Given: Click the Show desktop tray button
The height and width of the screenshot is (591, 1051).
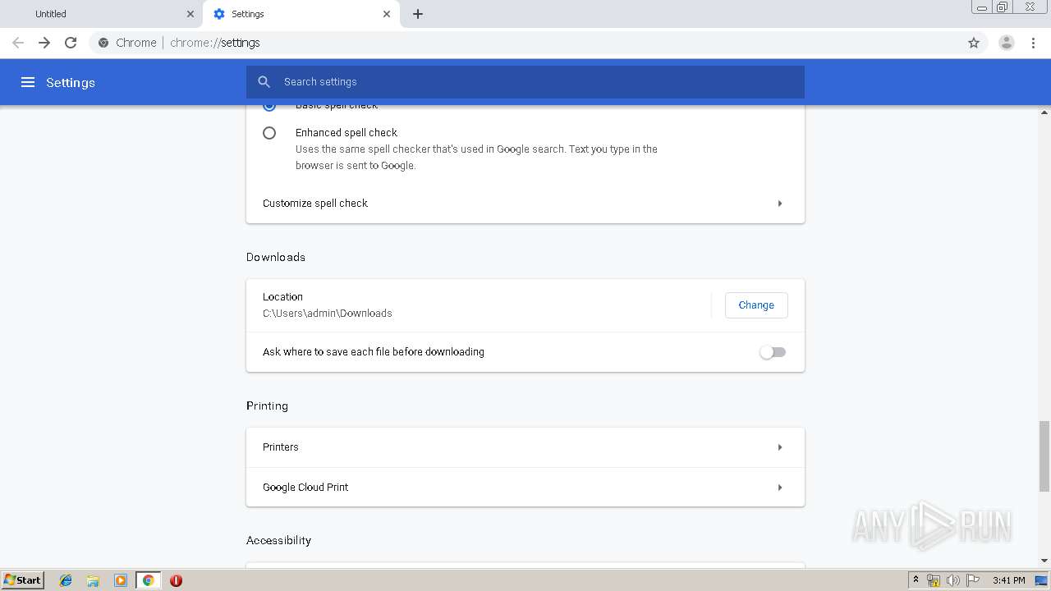Looking at the screenshot, I should click(1041, 580).
